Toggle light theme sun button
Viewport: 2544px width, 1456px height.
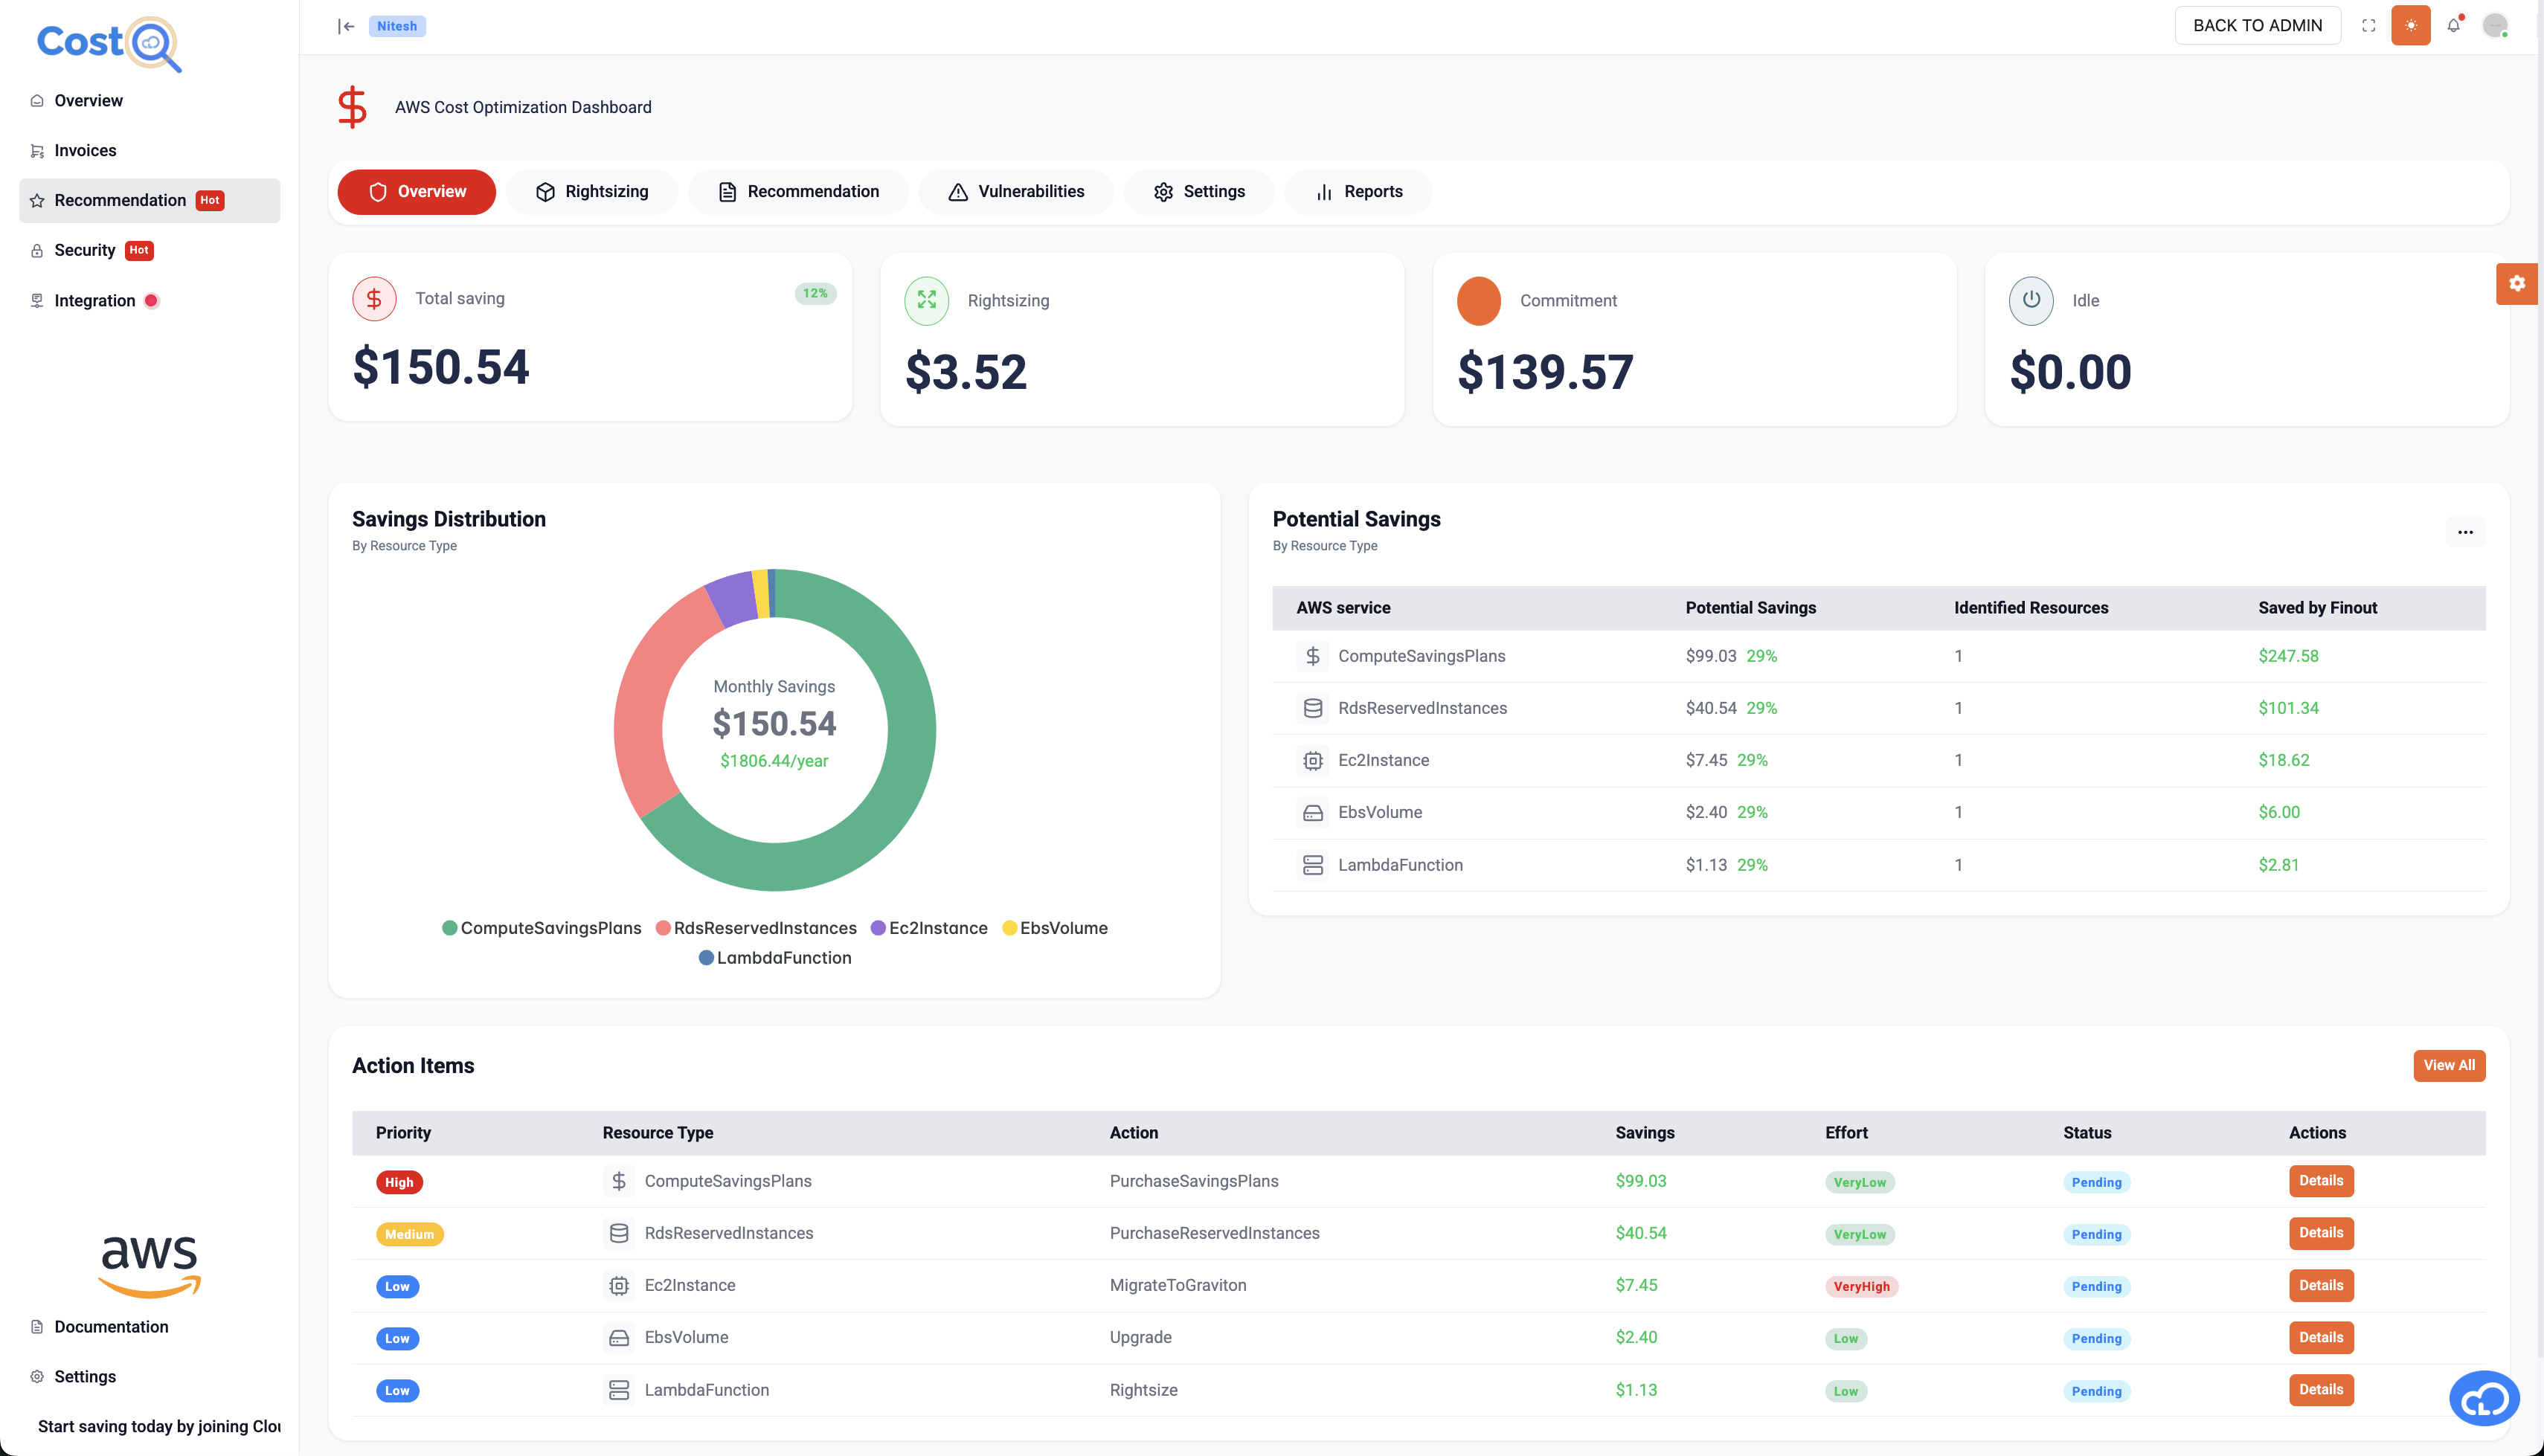click(x=2410, y=26)
